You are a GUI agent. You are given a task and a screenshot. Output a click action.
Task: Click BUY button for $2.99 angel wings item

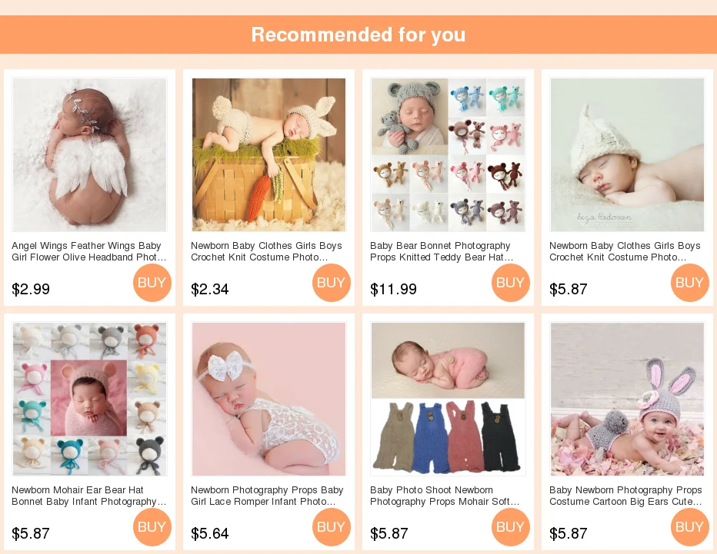152,283
